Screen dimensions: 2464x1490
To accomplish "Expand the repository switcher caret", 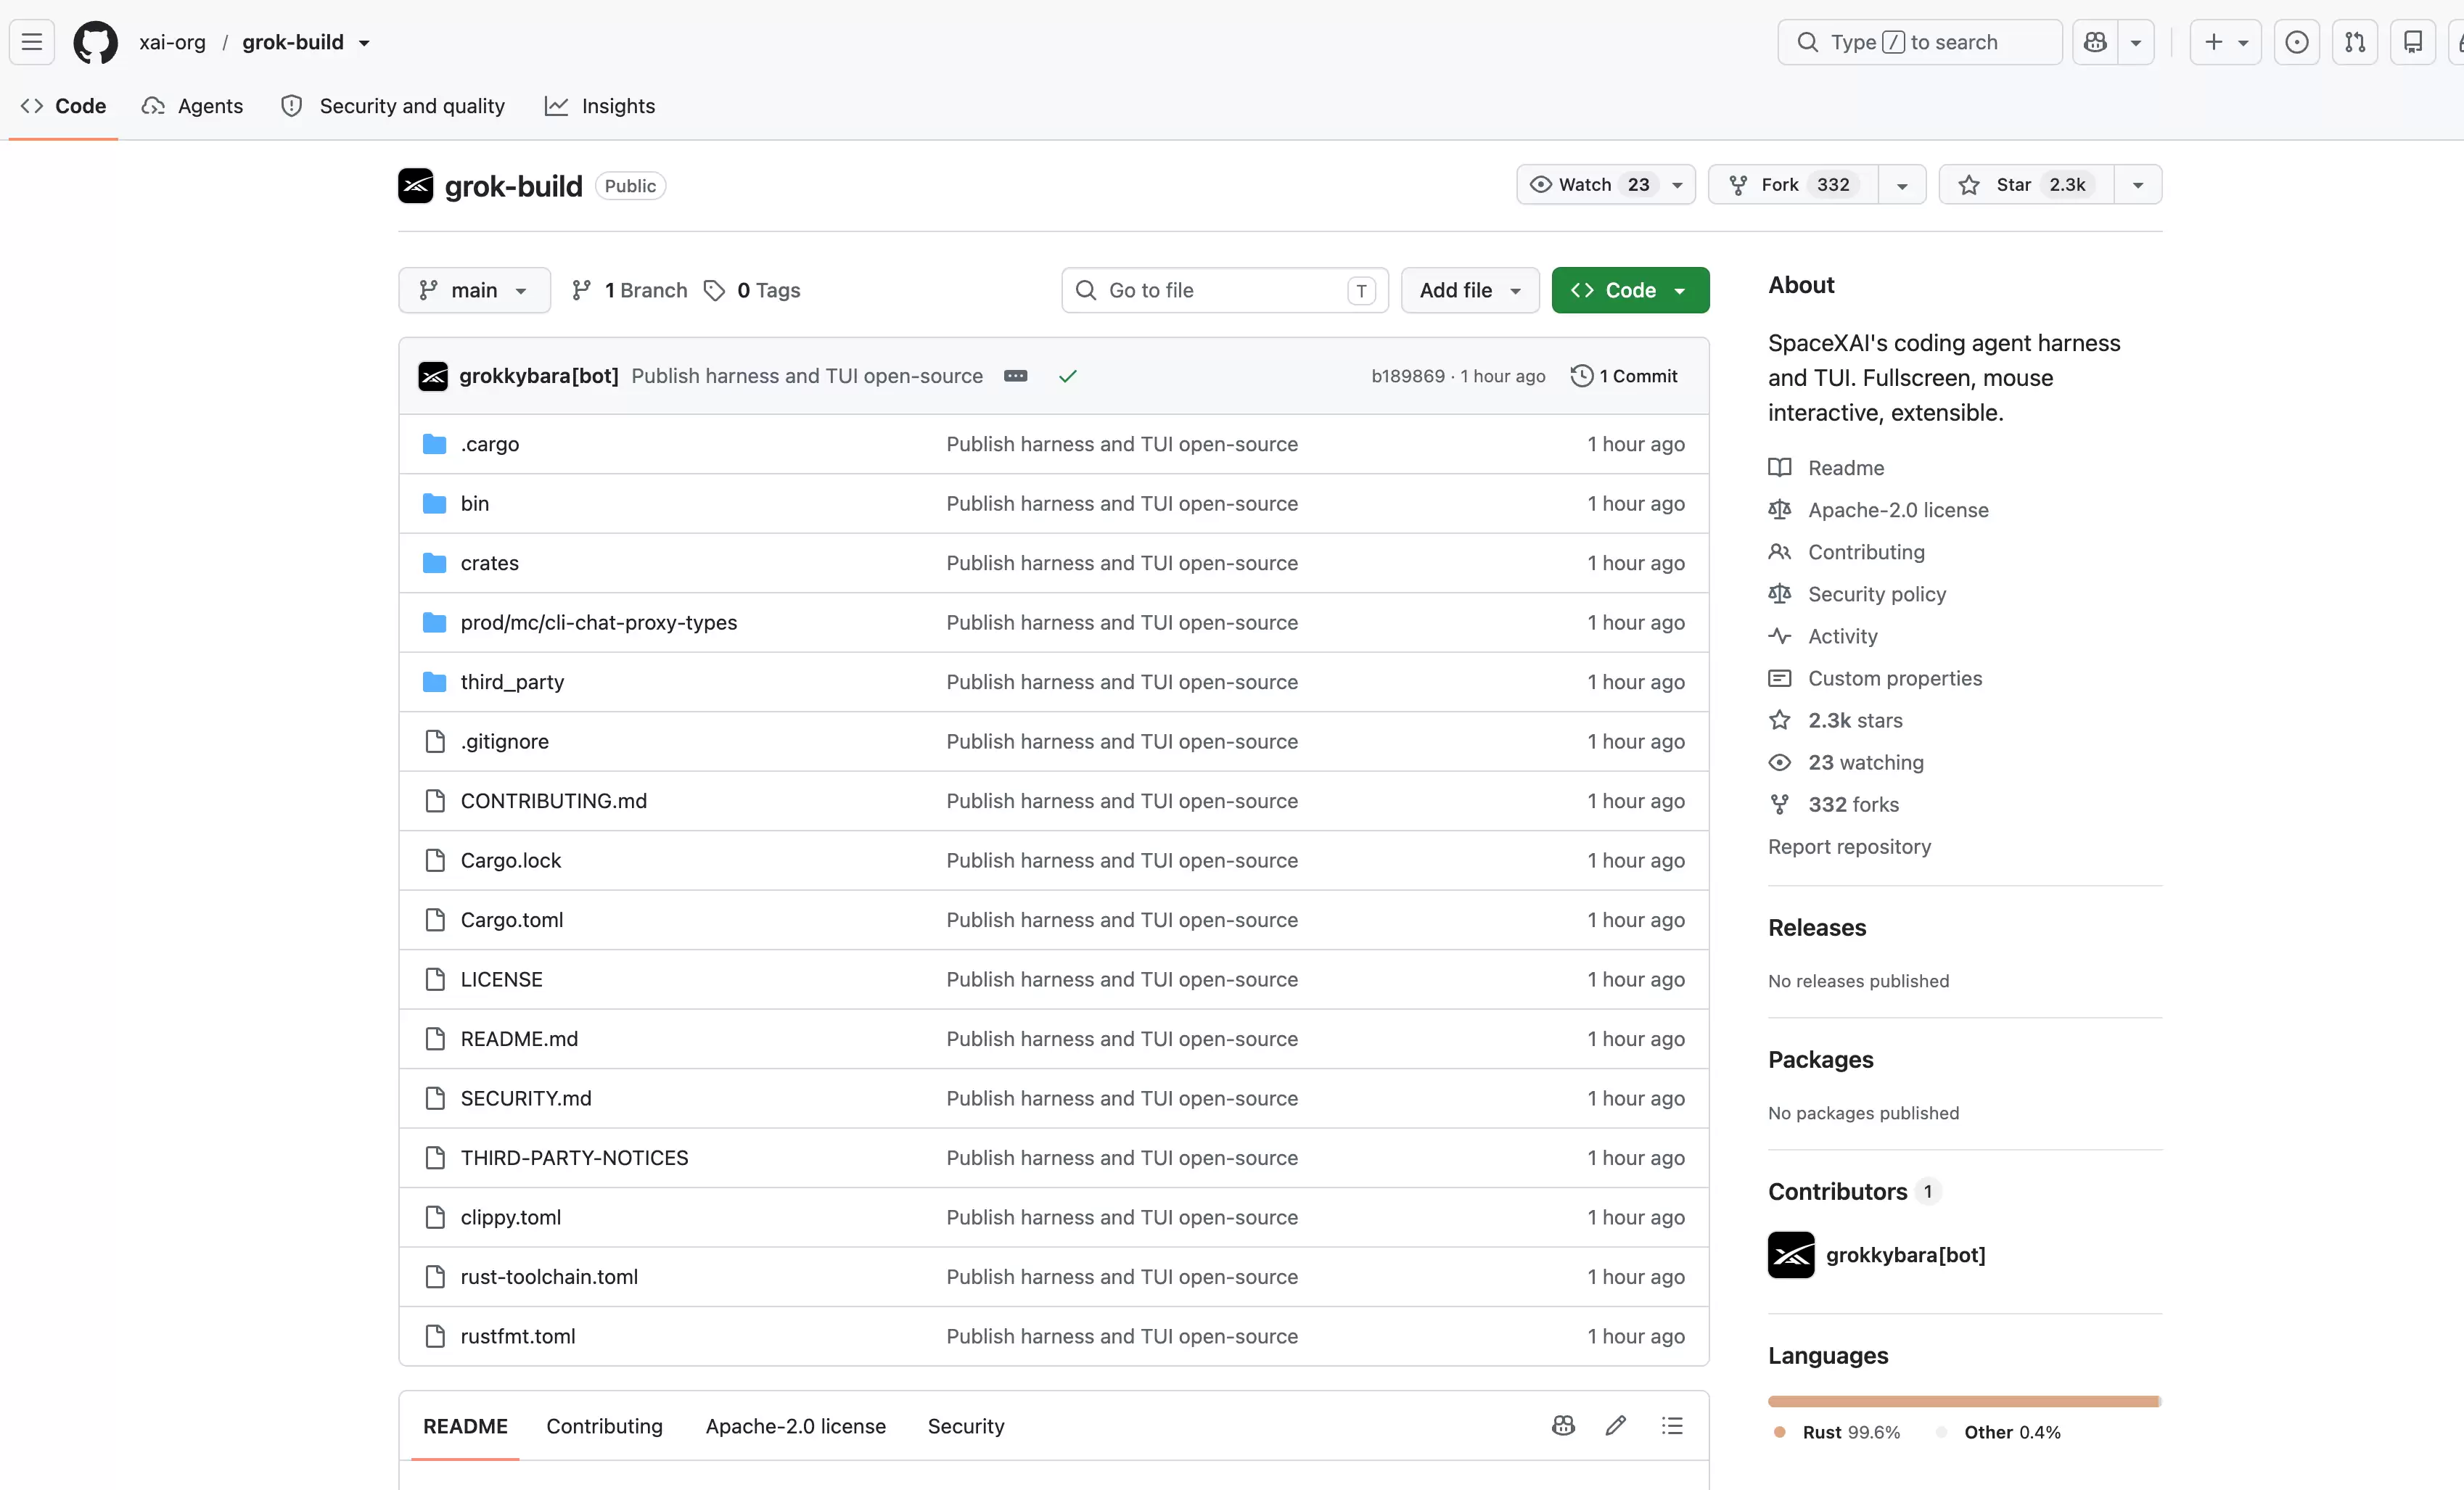I will pos(365,43).
